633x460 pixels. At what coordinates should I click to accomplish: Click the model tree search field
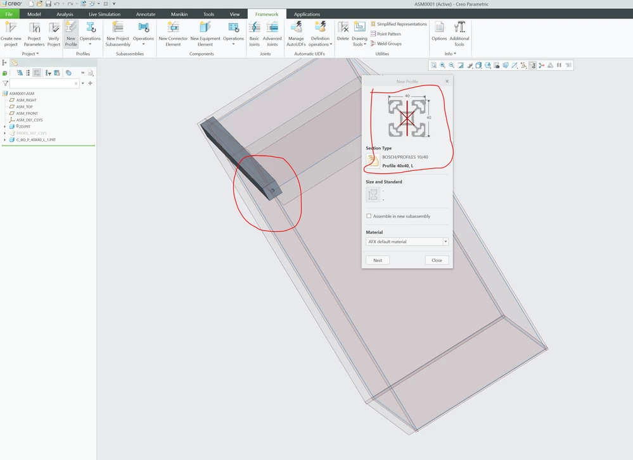pyautogui.click(x=44, y=84)
